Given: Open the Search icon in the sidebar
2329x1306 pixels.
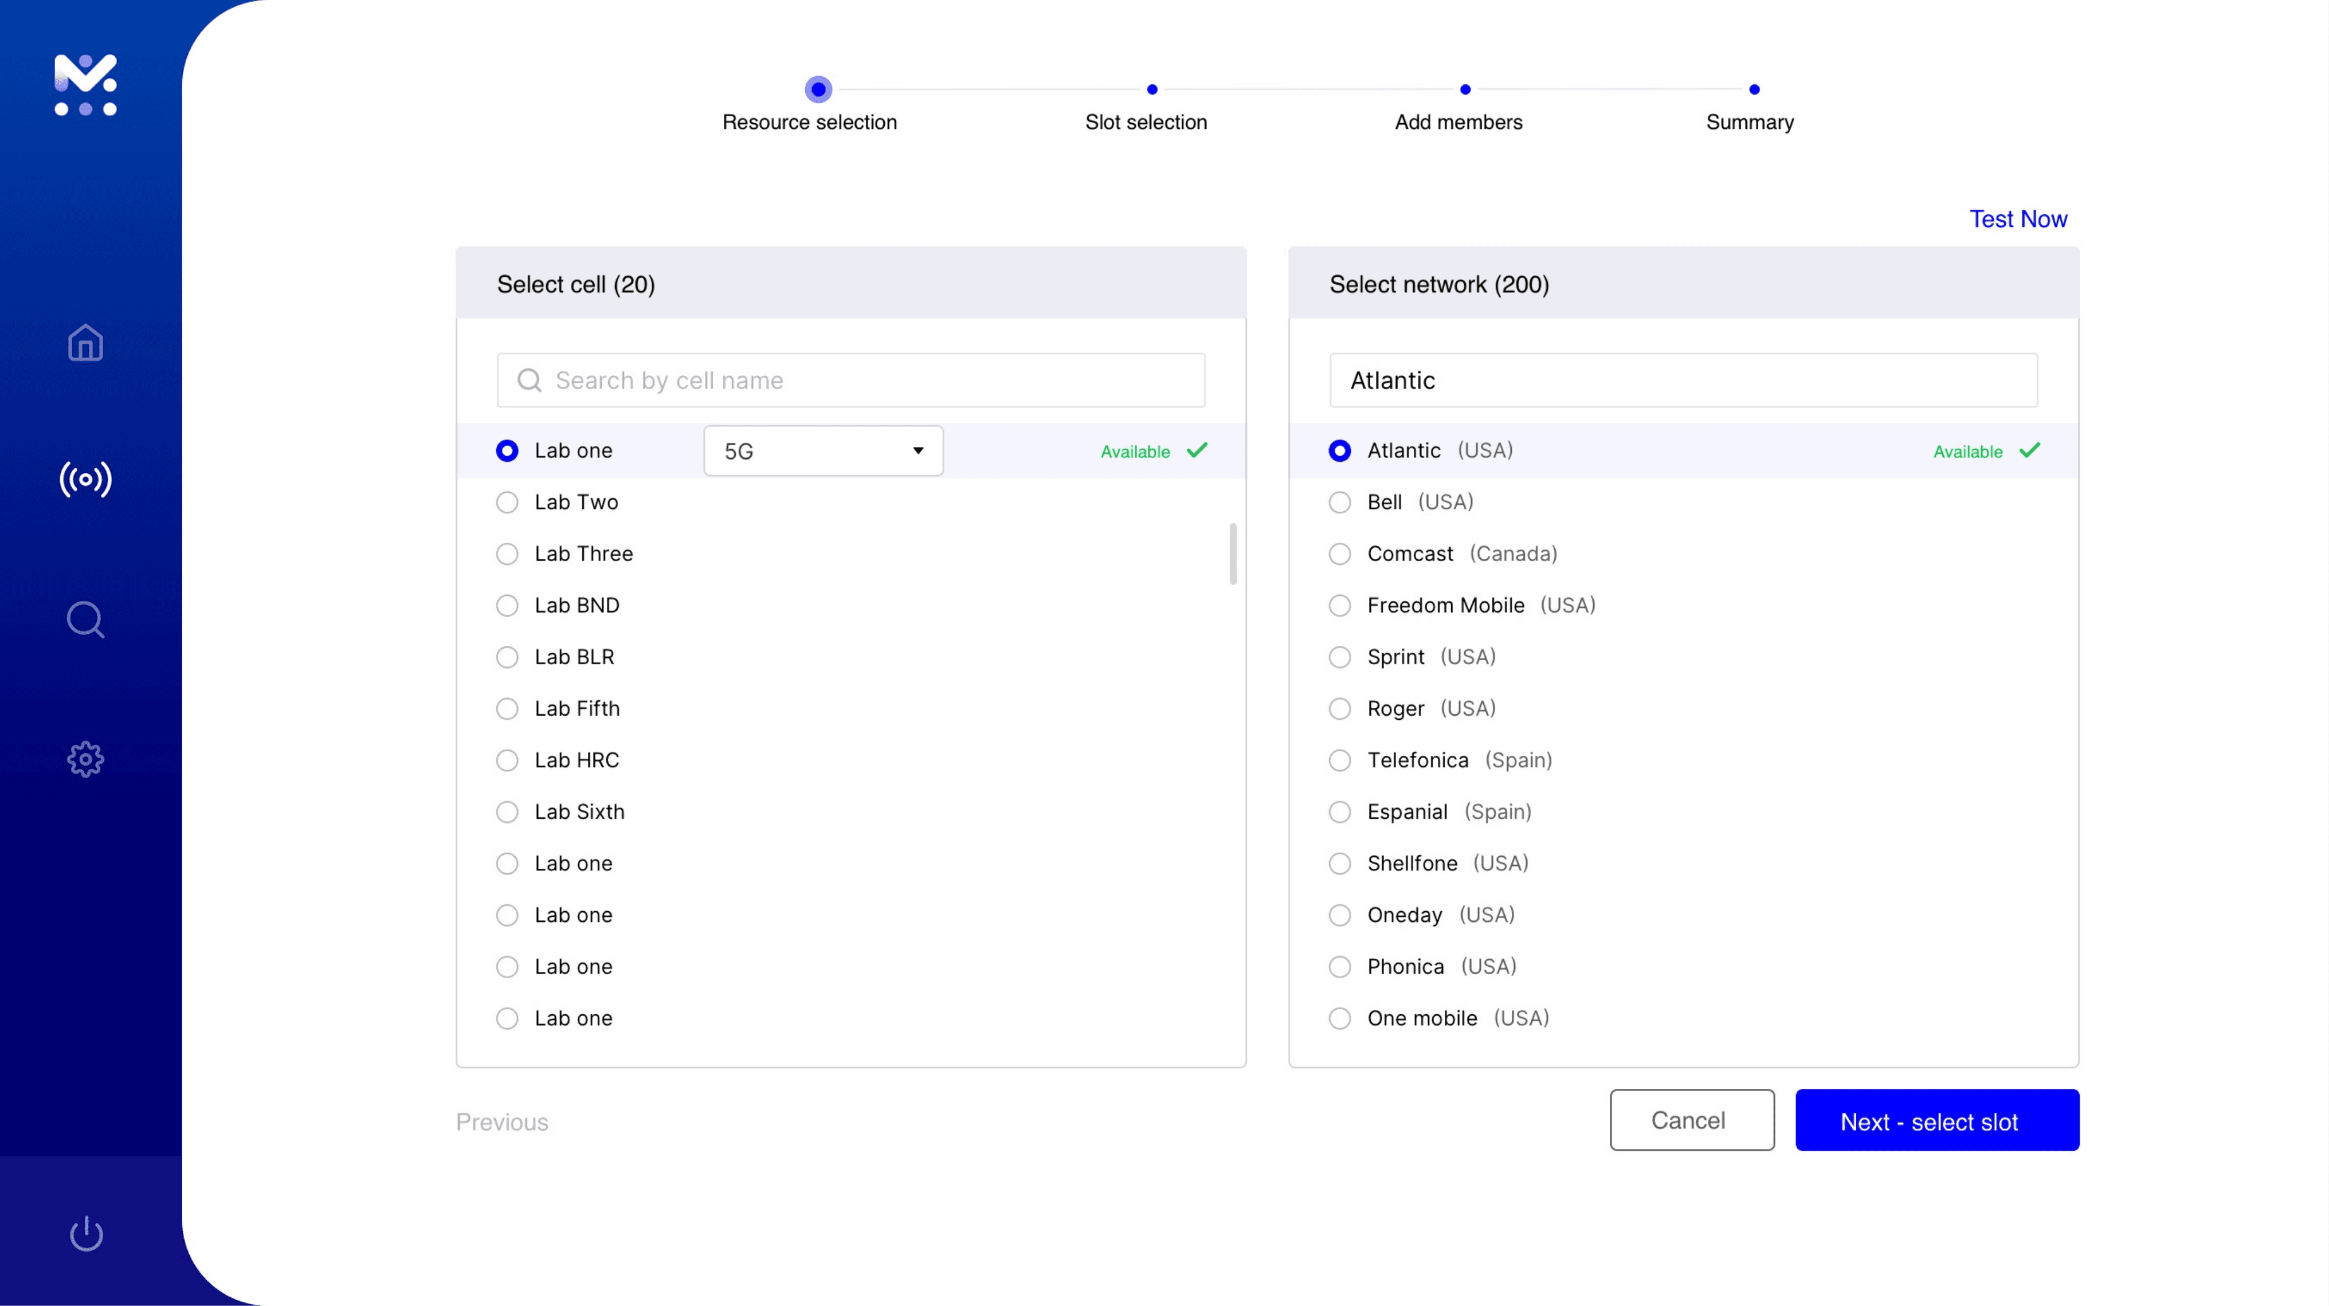Looking at the screenshot, I should coord(85,619).
